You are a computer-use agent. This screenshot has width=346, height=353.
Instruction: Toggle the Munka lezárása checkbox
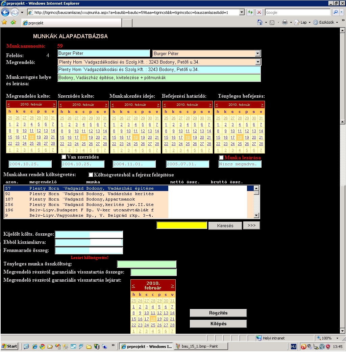tap(221, 157)
